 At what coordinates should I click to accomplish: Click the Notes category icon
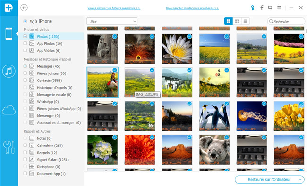tap(32, 138)
